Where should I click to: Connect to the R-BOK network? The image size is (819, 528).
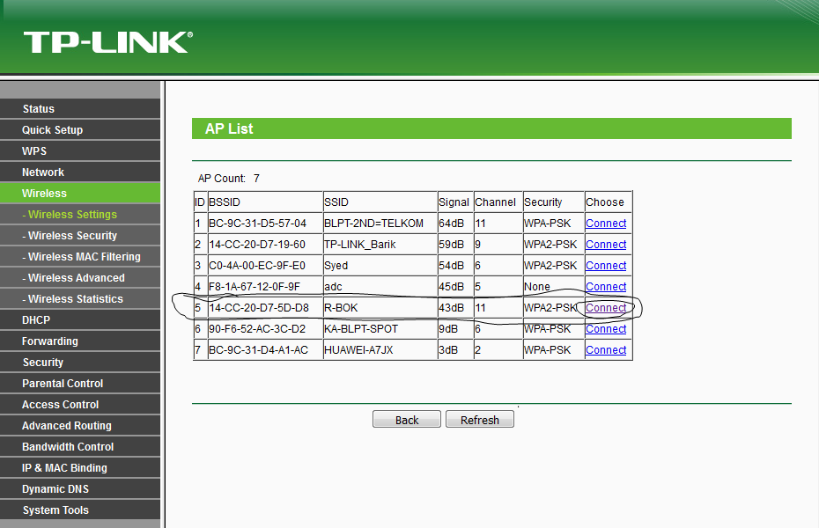pyautogui.click(x=606, y=308)
